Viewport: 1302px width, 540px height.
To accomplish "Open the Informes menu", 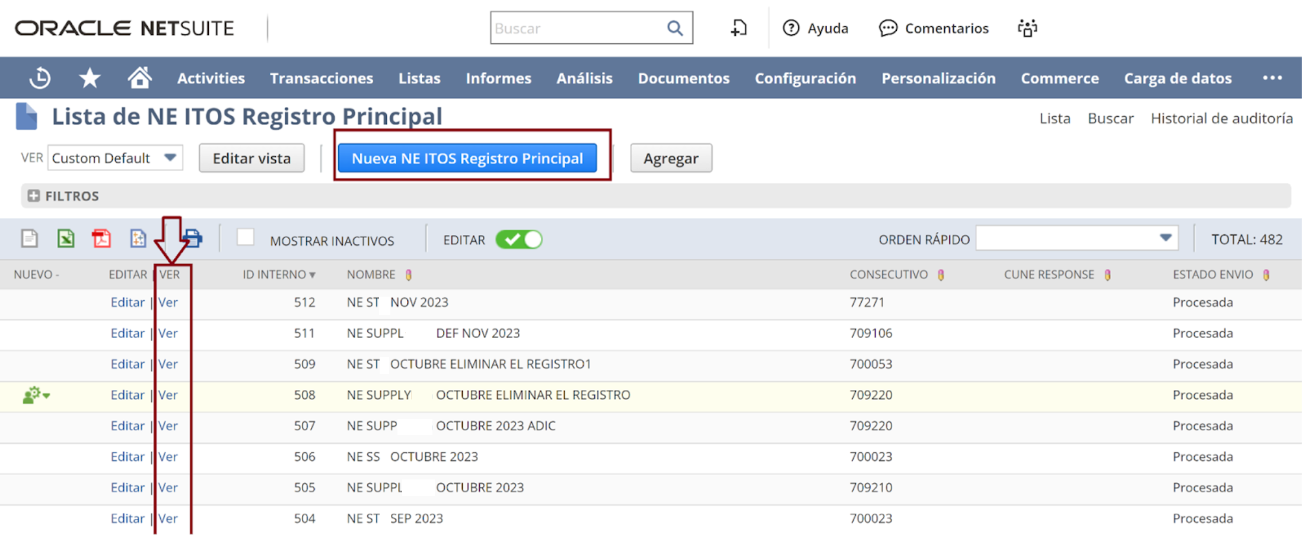I will coord(498,78).
